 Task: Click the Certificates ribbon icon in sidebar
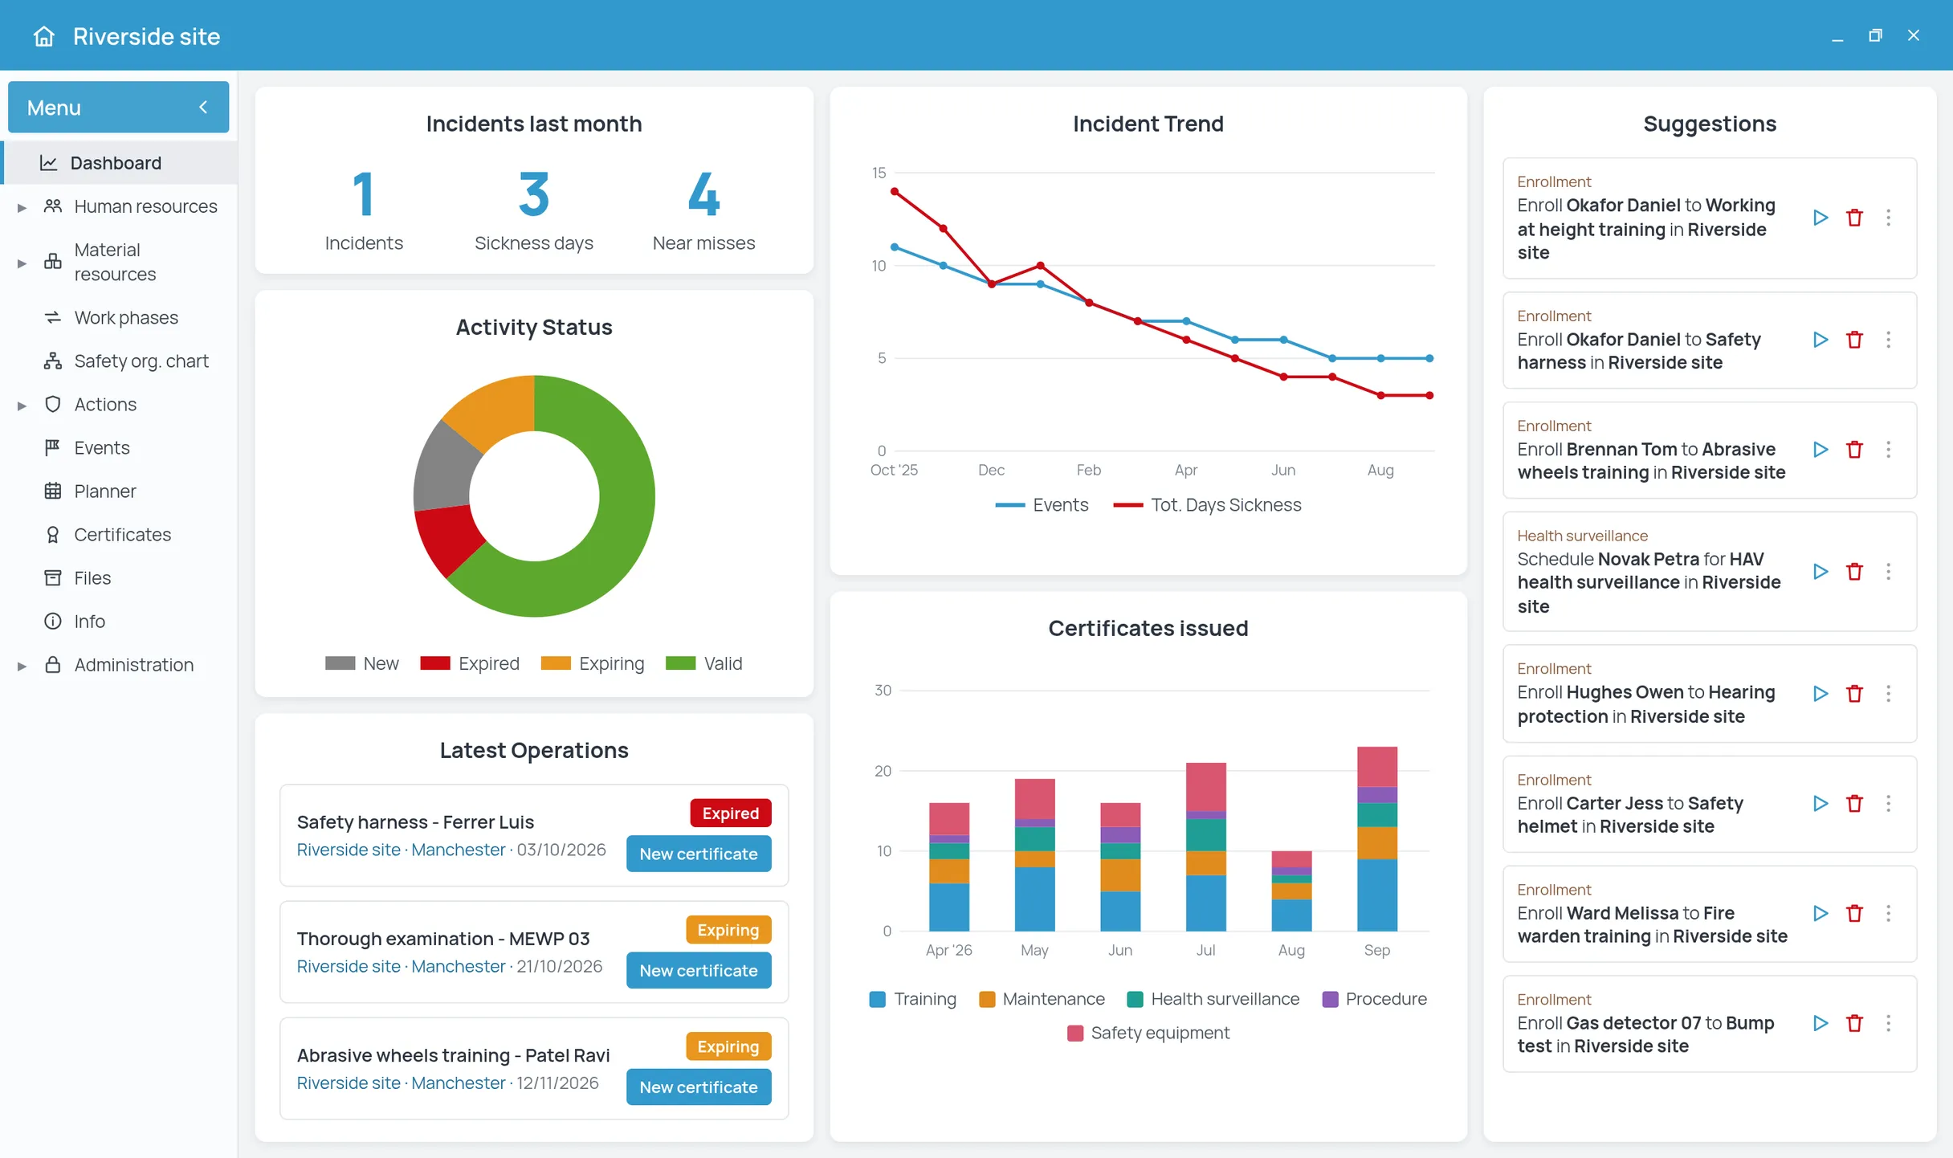(53, 535)
